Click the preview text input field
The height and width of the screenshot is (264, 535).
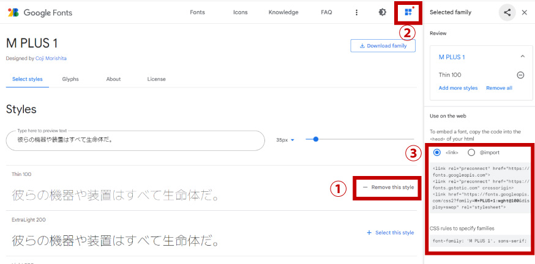[135, 141]
